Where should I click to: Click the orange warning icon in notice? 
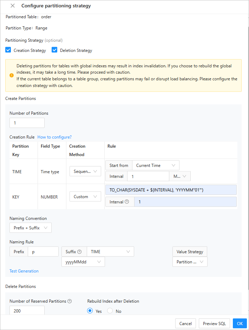coord(11,75)
